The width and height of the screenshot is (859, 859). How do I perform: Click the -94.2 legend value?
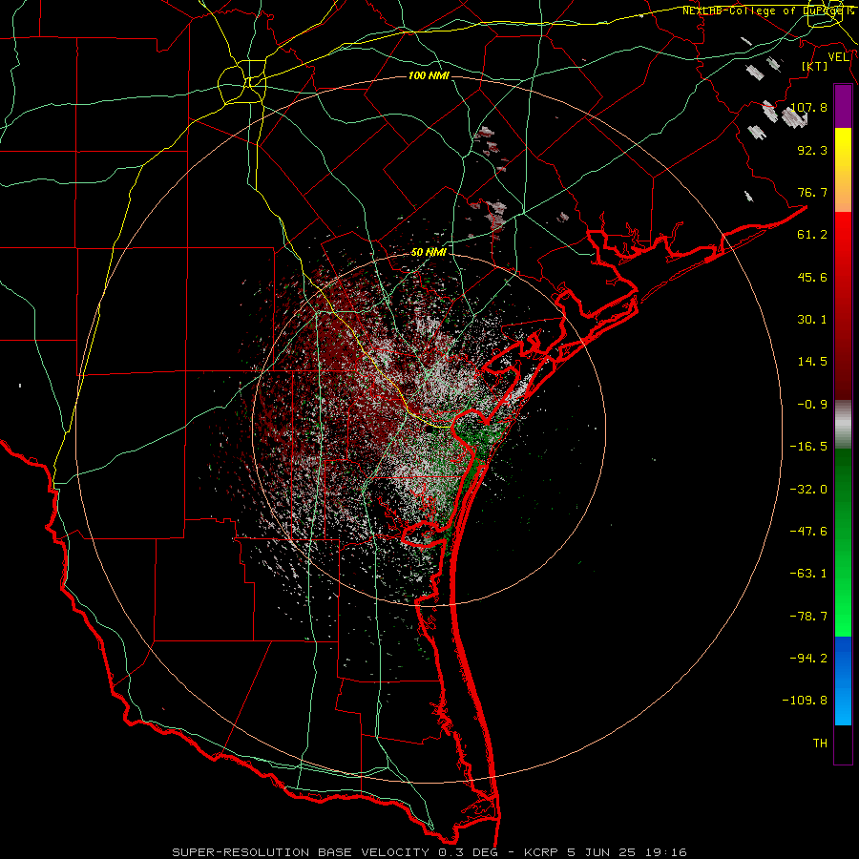[x=808, y=659]
